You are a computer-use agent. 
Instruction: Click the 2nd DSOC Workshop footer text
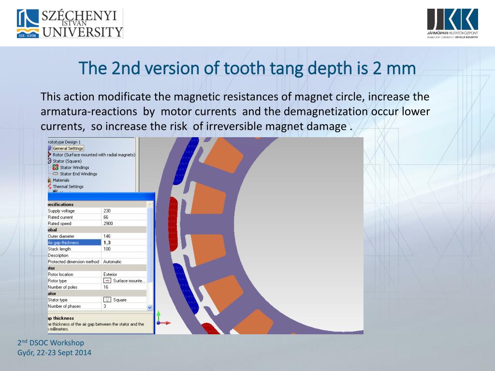(51, 342)
